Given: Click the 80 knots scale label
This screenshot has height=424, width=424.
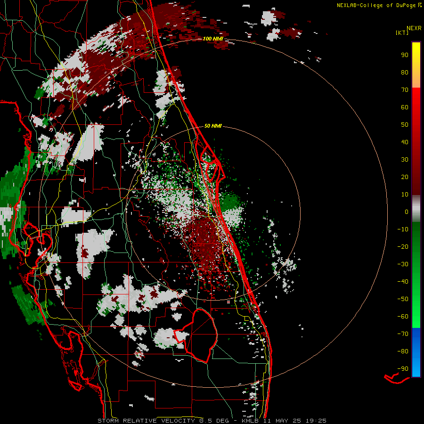Looking at the screenshot, I should 405,72.
